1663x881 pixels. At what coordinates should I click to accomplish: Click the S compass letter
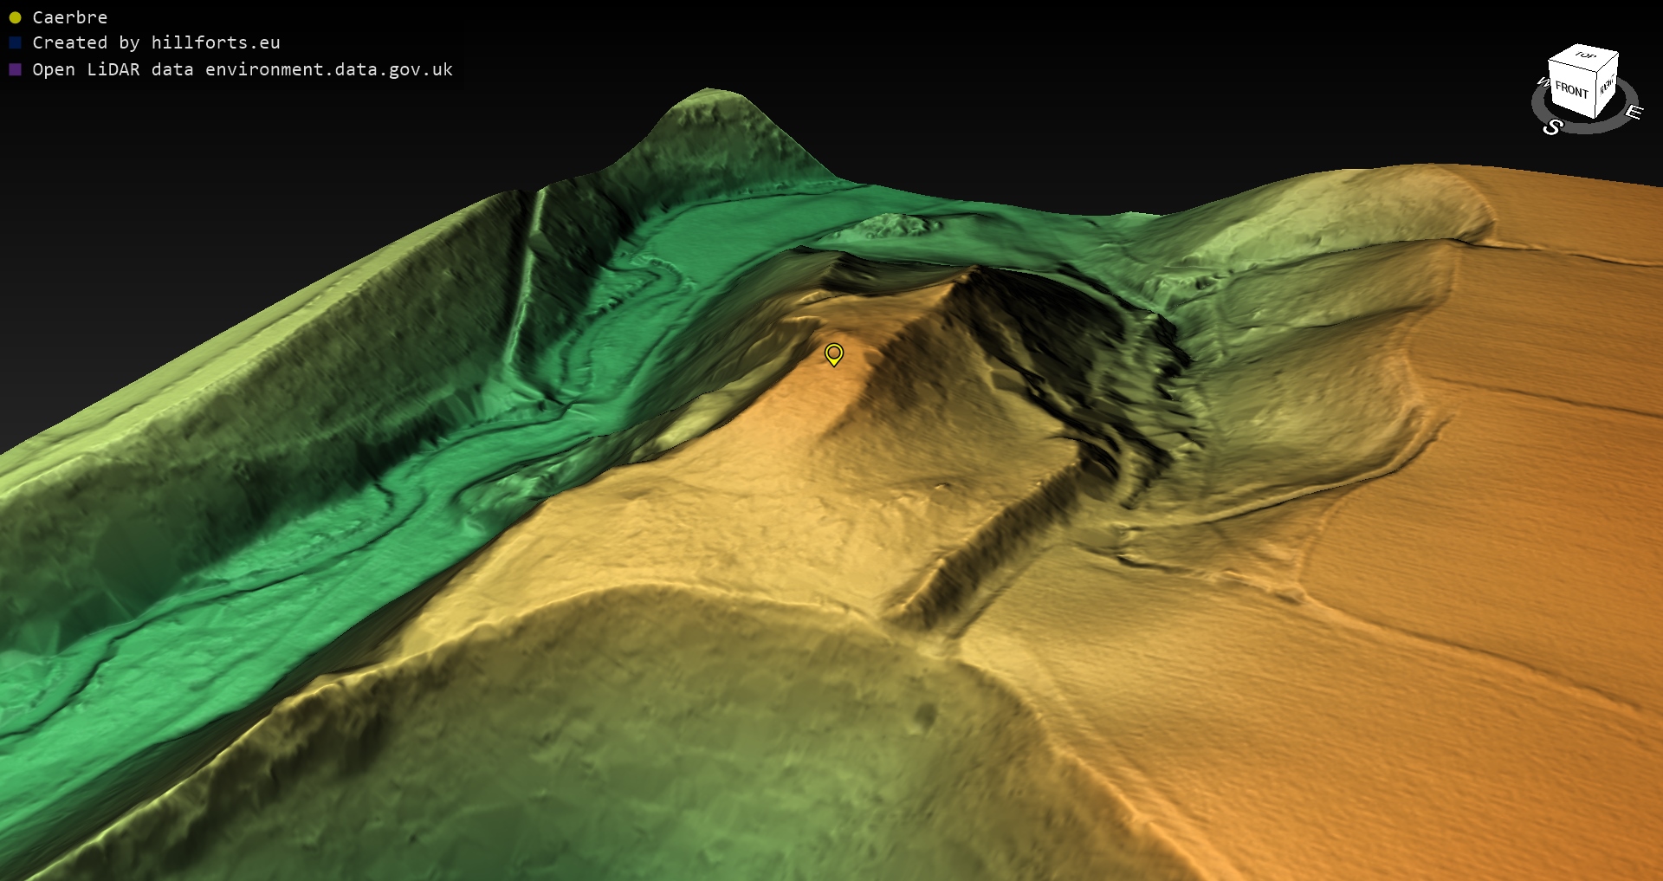[1552, 127]
